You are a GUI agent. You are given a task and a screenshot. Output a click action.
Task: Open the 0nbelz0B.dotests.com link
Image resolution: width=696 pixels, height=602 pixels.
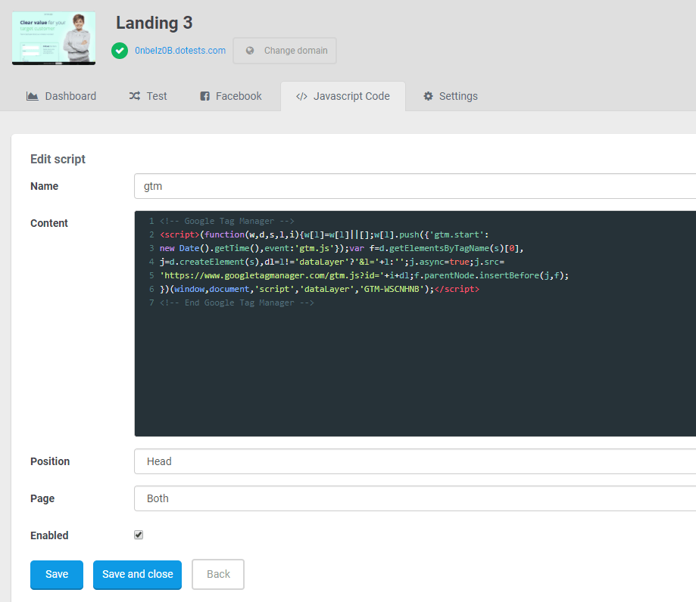coord(180,51)
